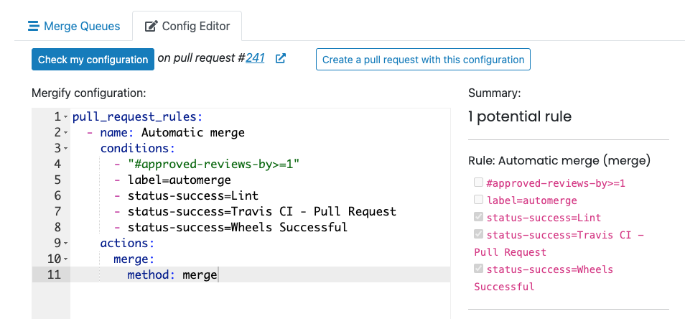Image resolution: width=685 pixels, height=319 pixels.
Task: Toggle the status-success=Lint checkbox
Action: tap(478, 217)
